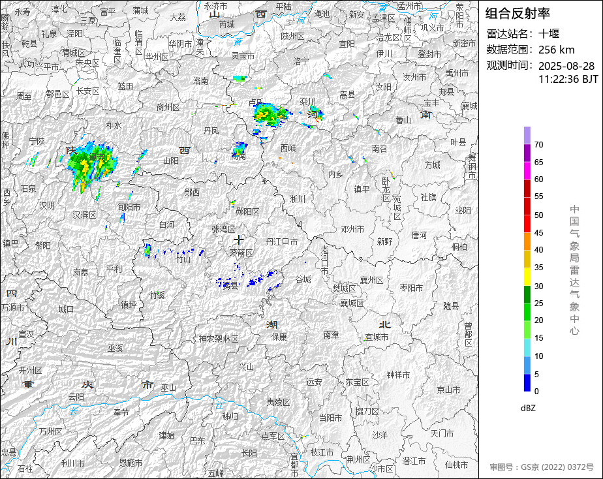This screenshot has height=479, width=603.
Task: Click the 洛宁 map label
Action: [301, 61]
